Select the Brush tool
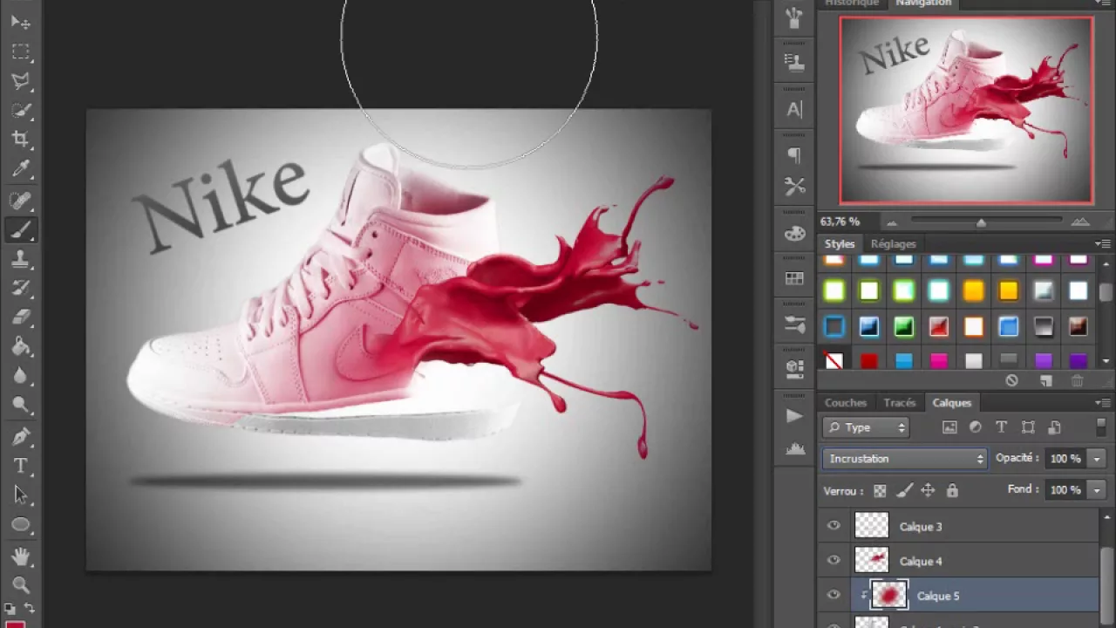Viewport: 1116px width, 628px height. click(21, 230)
